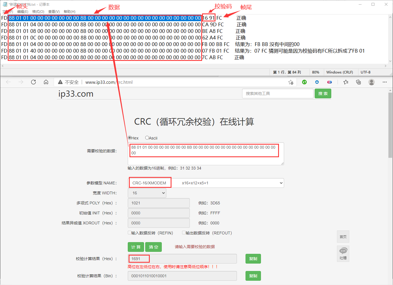Screen dimensions: 393x285
Task: Click the browser home icon
Action: pos(46,82)
